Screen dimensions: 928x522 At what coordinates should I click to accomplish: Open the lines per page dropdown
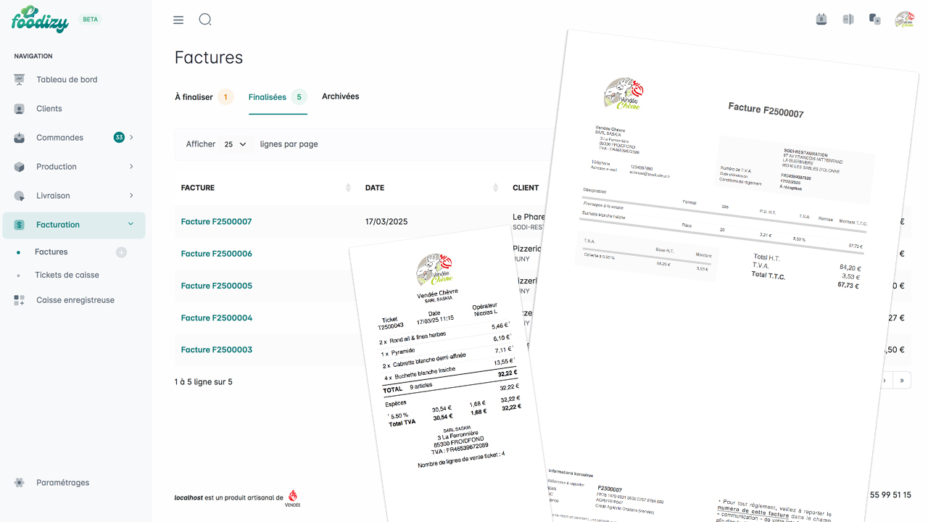tap(235, 144)
